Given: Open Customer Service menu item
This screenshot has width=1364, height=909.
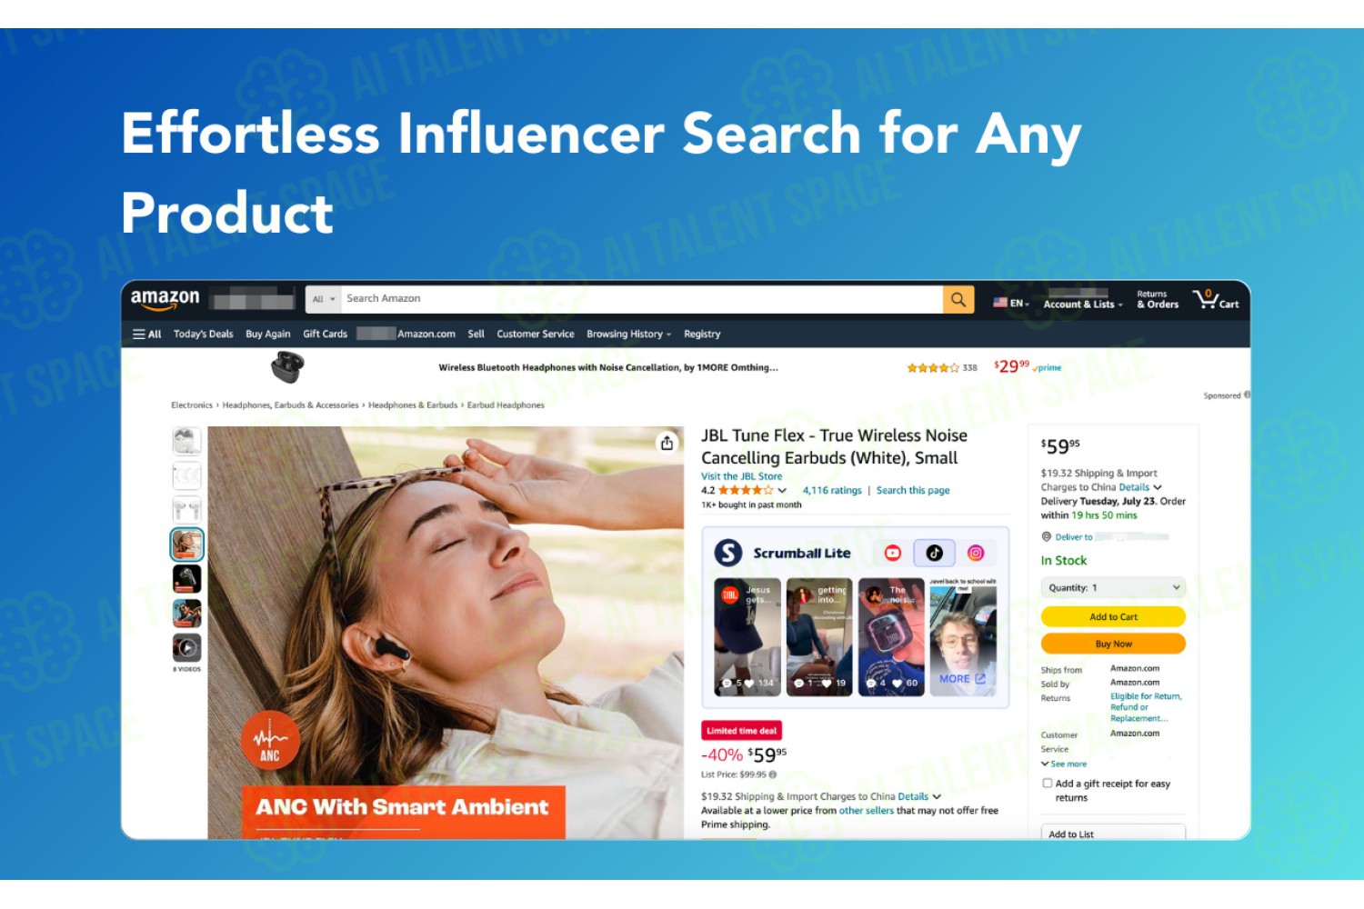Looking at the screenshot, I should (536, 334).
